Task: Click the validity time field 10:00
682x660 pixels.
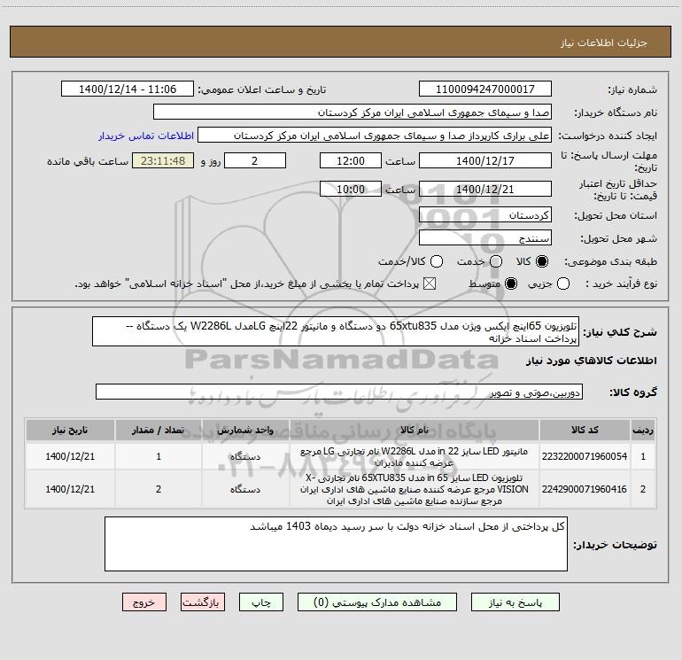Action: coord(351,189)
